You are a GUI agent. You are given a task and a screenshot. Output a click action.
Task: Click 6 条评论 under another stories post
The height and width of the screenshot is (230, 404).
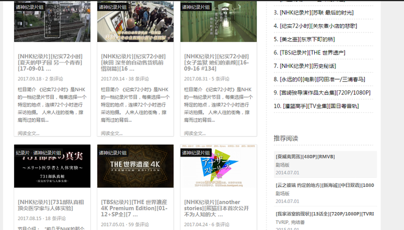221,224
